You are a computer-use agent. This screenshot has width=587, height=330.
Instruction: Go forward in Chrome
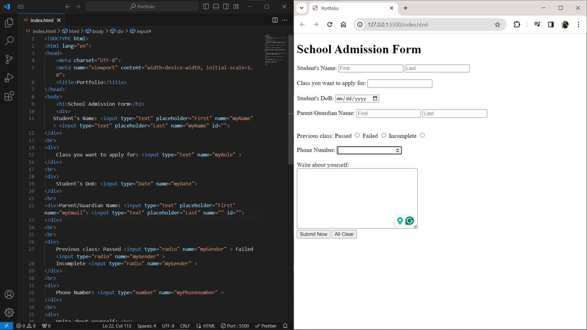coord(316,24)
